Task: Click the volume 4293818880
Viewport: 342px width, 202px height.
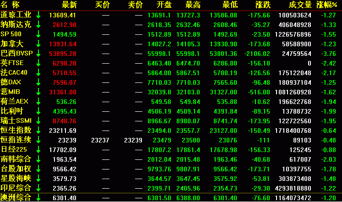Action: 293,188
